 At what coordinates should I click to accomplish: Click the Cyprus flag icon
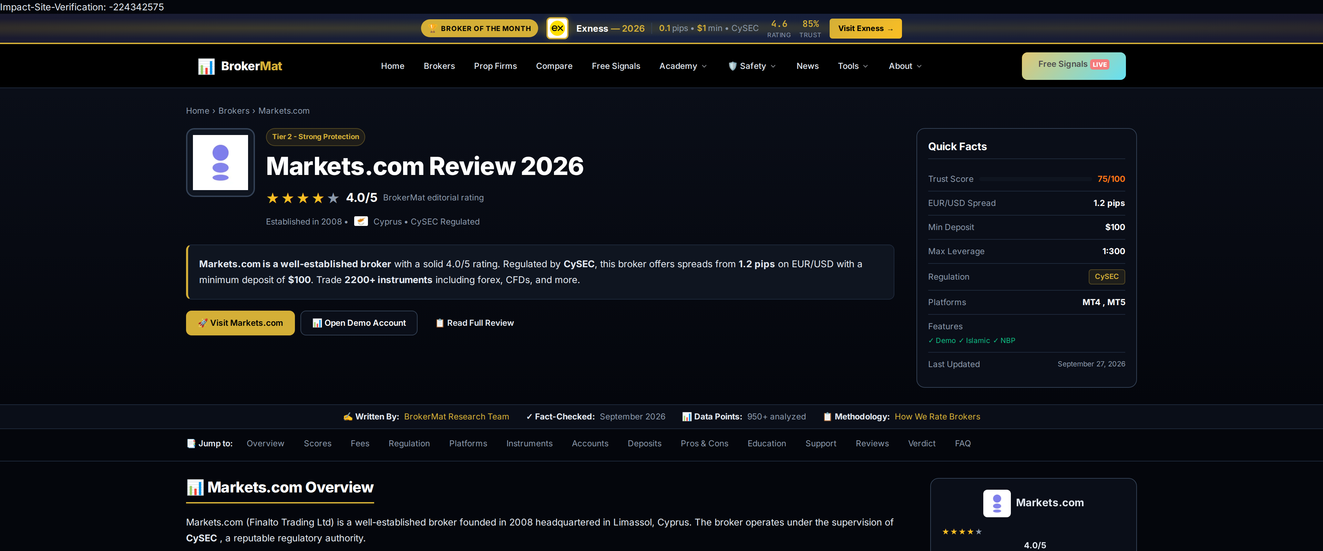coord(361,221)
